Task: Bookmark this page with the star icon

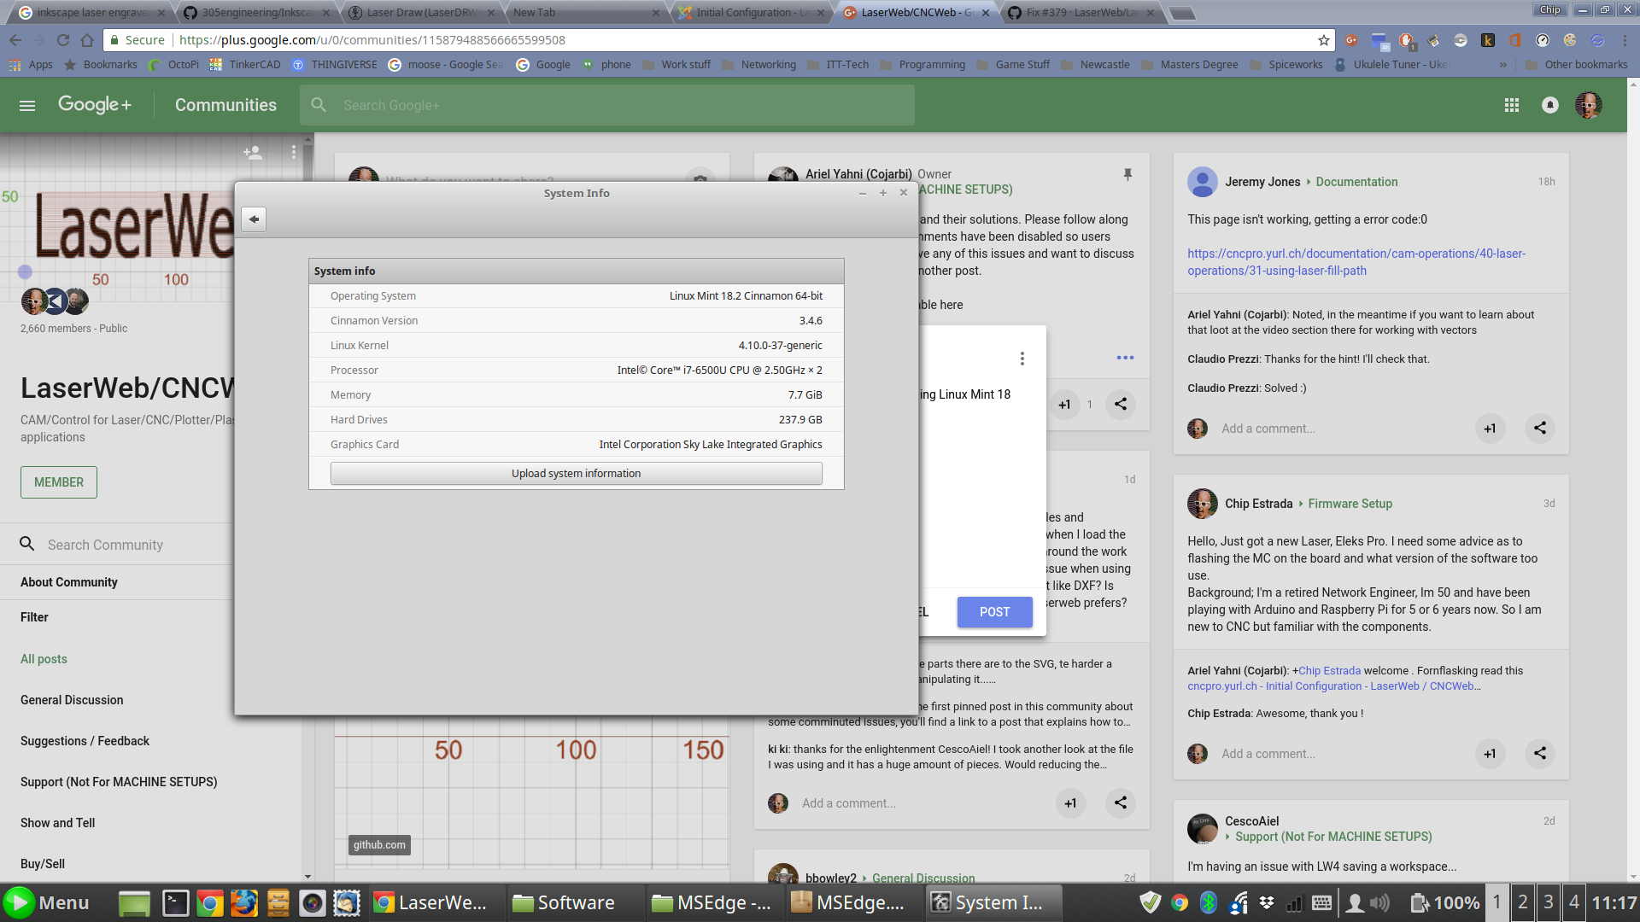Action: click(1323, 40)
